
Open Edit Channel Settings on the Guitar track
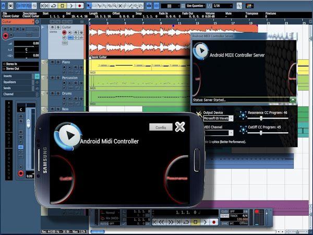(x=64, y=38)
